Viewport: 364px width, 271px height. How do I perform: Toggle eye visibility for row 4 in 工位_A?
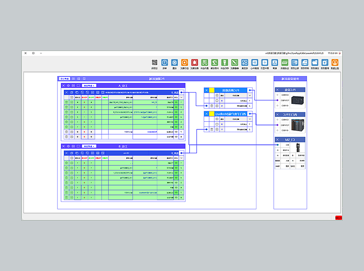[x=176, y=117]
